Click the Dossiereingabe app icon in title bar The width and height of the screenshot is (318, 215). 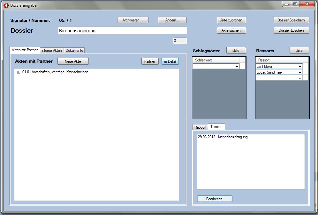pyautogui.click(x=6, y=5)
